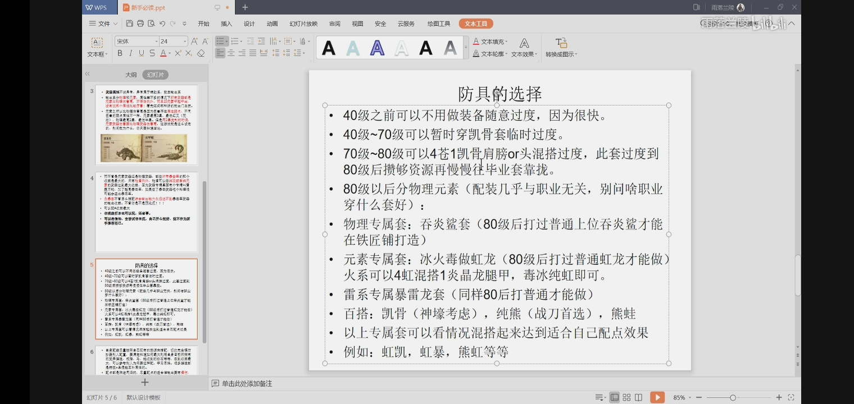
Task: Expand font color dropdown arrow
Action: (169, 53)
